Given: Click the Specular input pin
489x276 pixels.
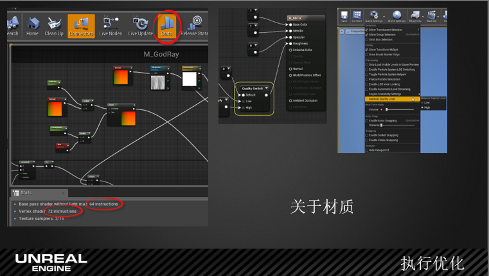Looking at the screenshot, I should pos(290,37).
